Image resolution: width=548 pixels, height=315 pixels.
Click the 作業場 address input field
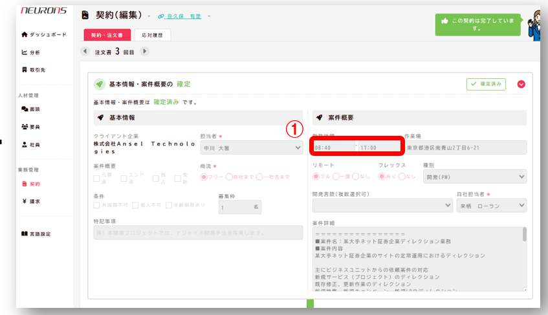coord(465,148)
